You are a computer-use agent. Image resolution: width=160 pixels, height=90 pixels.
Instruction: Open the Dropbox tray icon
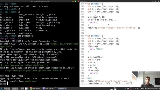point(128,88)
